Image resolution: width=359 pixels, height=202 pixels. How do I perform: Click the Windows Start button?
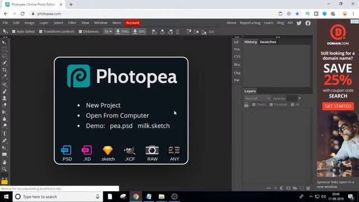pos(6,197)
